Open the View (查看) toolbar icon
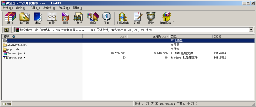The width and height of the screenshot is (256, 107). (51, 18)
